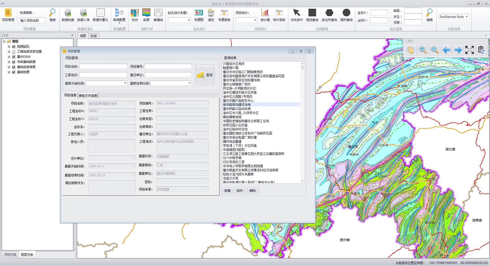This screenshot has width=490, height=266.
Task: Click the 新建 button
Action: (x=227, y=191)
